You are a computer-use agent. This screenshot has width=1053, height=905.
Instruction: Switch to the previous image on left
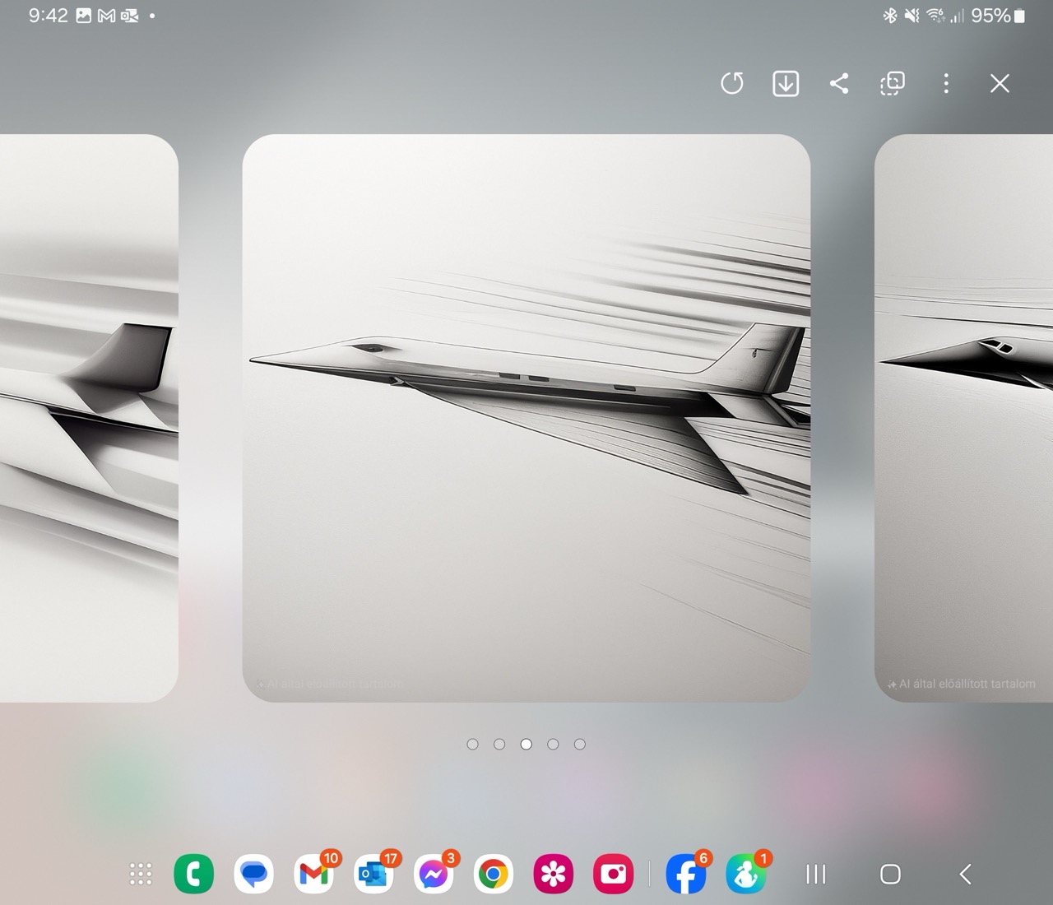pyautogui.click(x=89, y=418)
